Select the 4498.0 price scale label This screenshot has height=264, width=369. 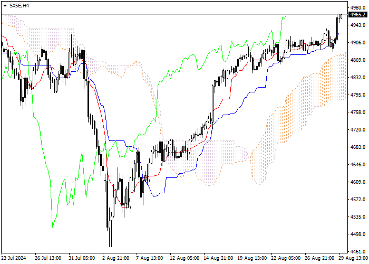tap(358, 234)
